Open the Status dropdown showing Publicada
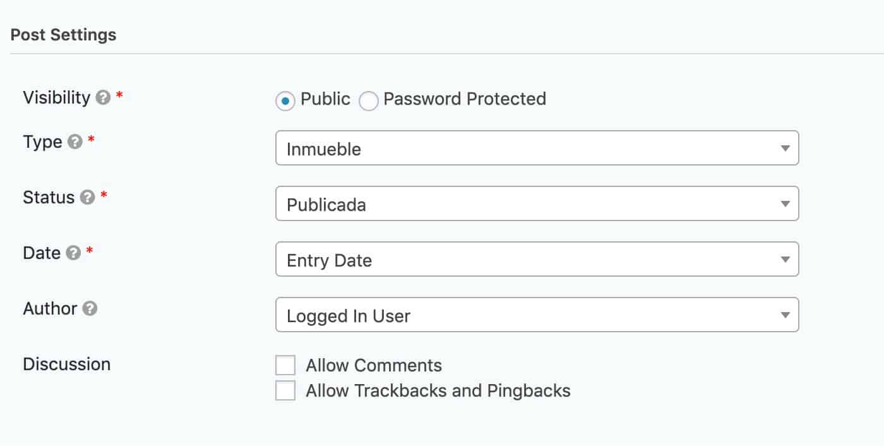Image resolution: width=884 pixels, height=446 pixels. (x=537, y=203)
